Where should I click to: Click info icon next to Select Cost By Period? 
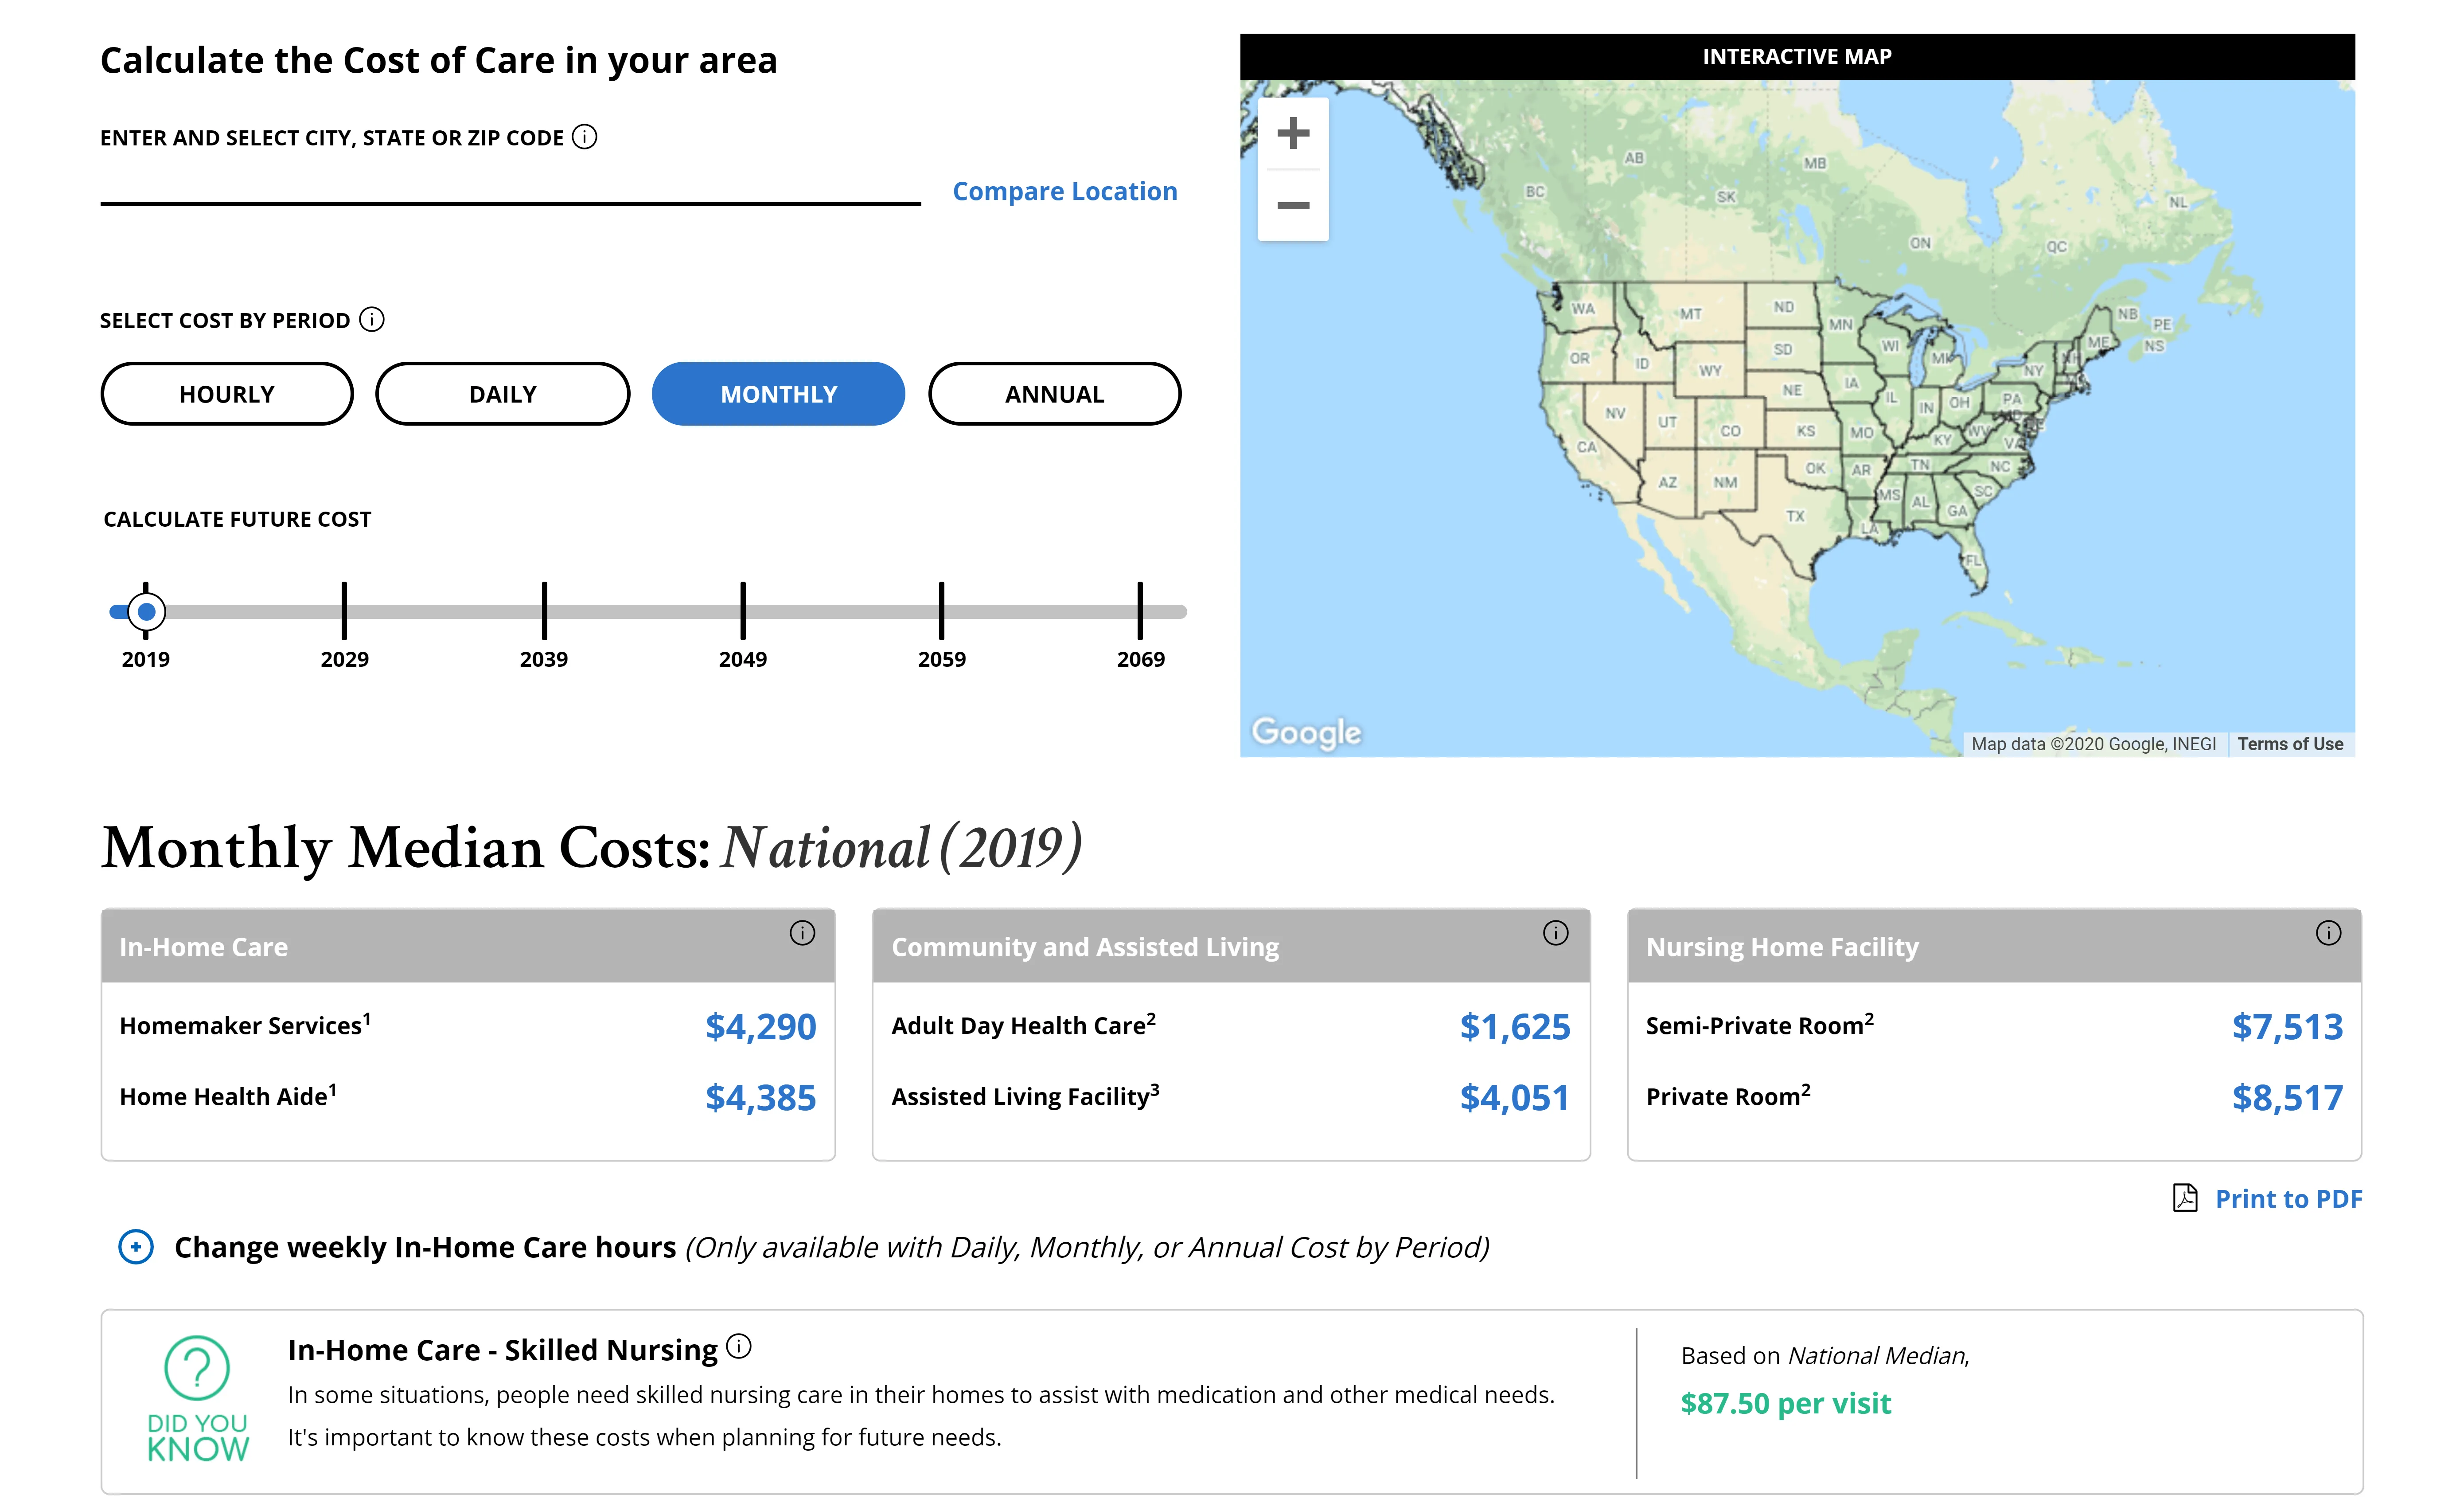click(371, 319)
